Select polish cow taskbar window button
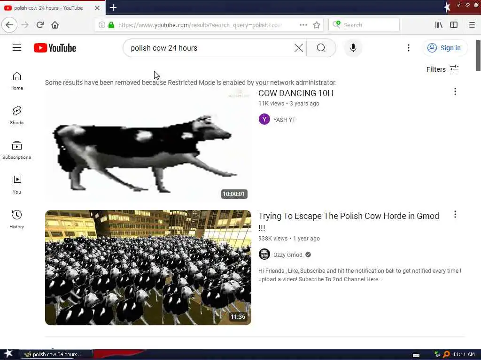Viewport: 481px width, 360px height. pyautogui.click(x=55, y=354)
